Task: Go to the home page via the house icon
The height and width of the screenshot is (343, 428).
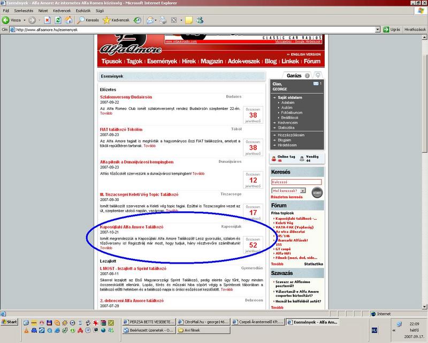Action: 68,20
